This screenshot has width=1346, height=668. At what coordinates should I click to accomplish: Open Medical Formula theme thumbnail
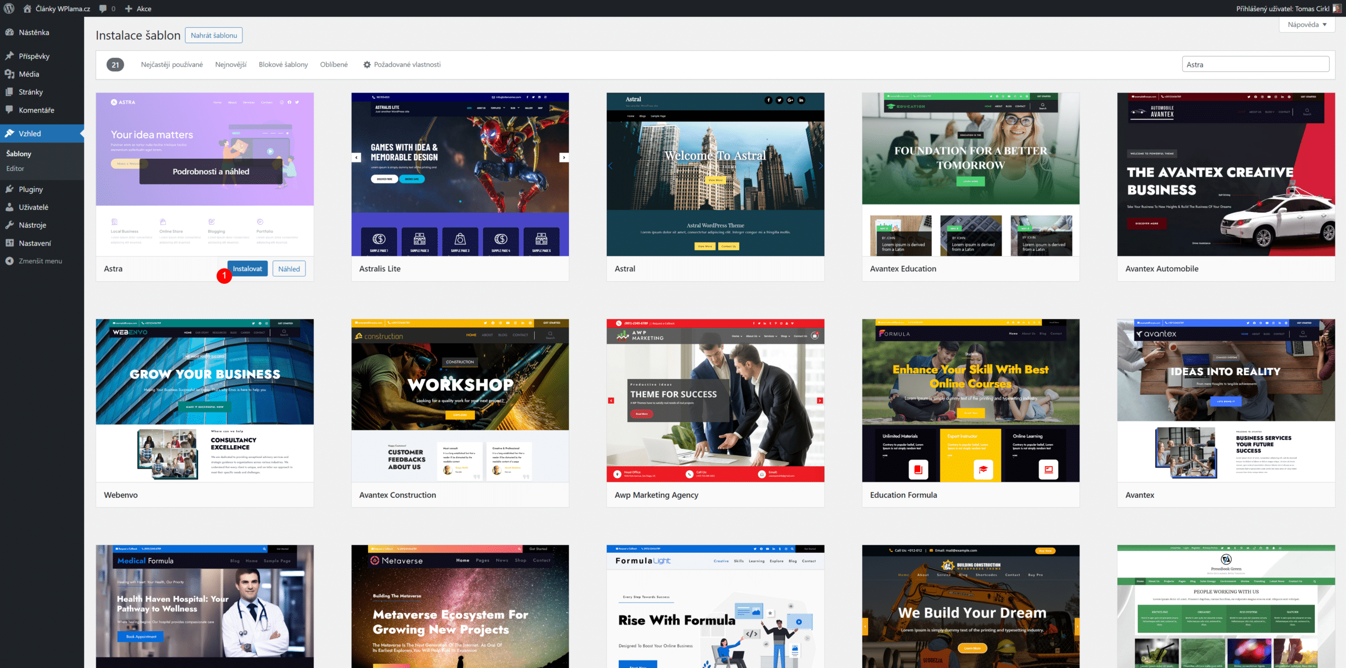[x=205, y=607]
